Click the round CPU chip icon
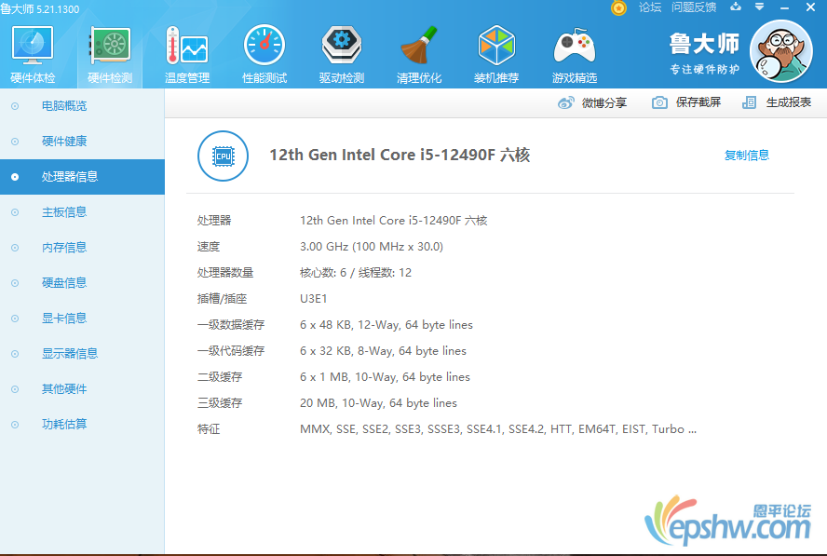 224,156
